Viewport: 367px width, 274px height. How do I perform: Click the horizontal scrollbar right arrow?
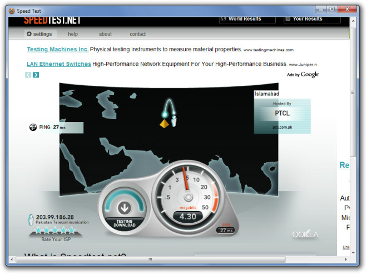point(346,260)
